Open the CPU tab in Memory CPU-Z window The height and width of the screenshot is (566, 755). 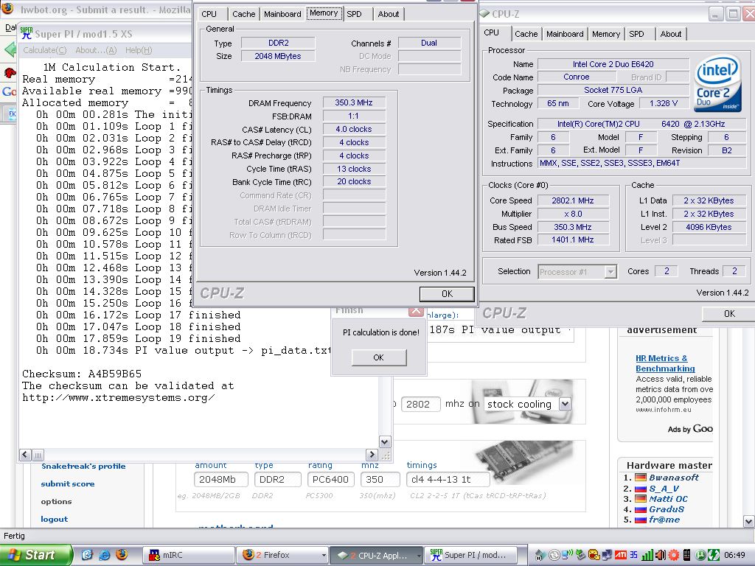click(x=209, y=14)
